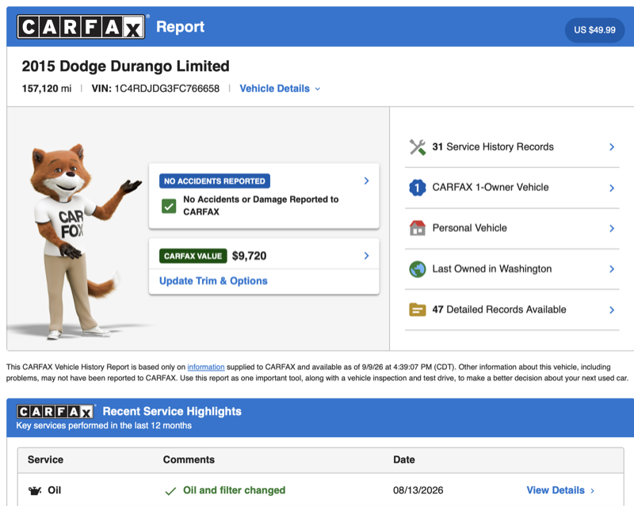Click the green checkmark beside Oil and filter changed

point(170,491)
